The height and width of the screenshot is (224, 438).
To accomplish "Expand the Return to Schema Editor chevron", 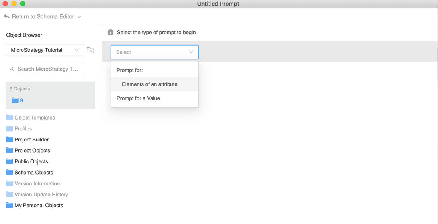I will pyautogui.click(x=80, y=17).
